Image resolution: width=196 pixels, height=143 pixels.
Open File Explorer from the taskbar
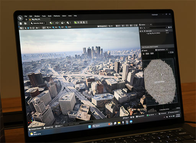(119, 123)
